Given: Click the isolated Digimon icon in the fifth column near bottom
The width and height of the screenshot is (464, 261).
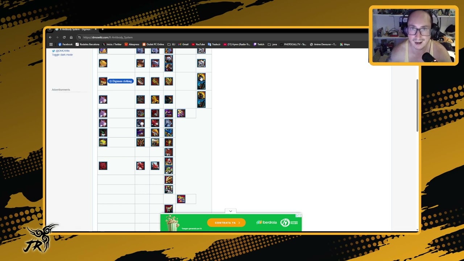Looking at the screenshot, I should point(181,199).
